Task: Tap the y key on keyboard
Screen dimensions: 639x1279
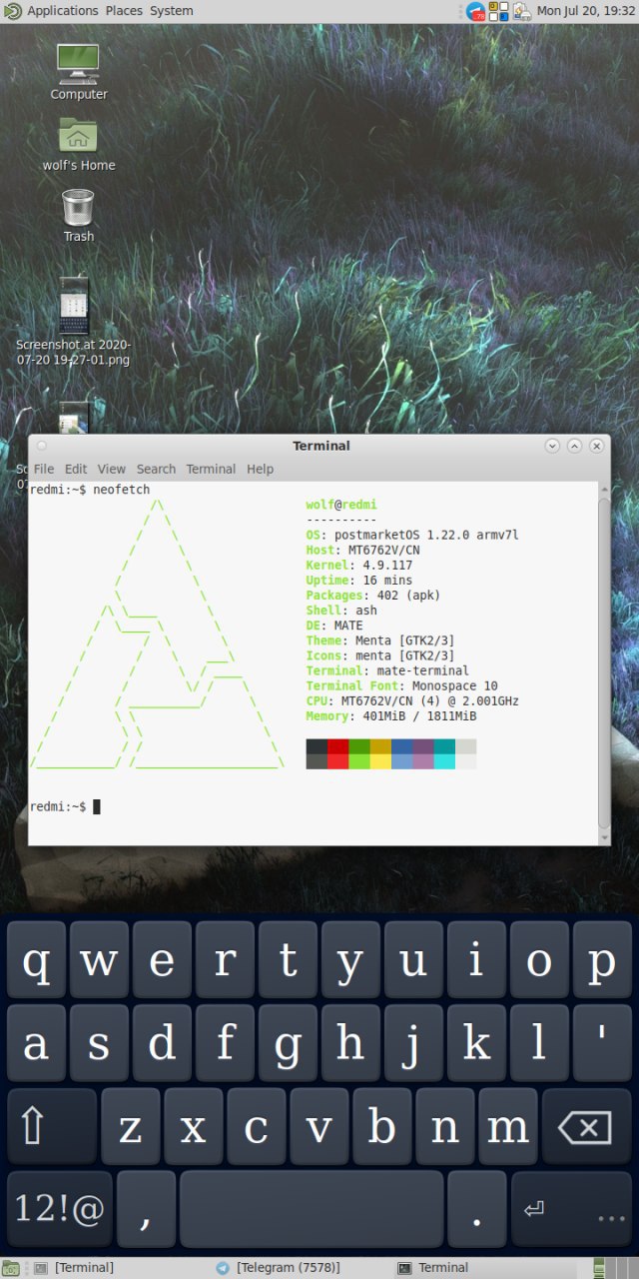Action: [350, 961]
